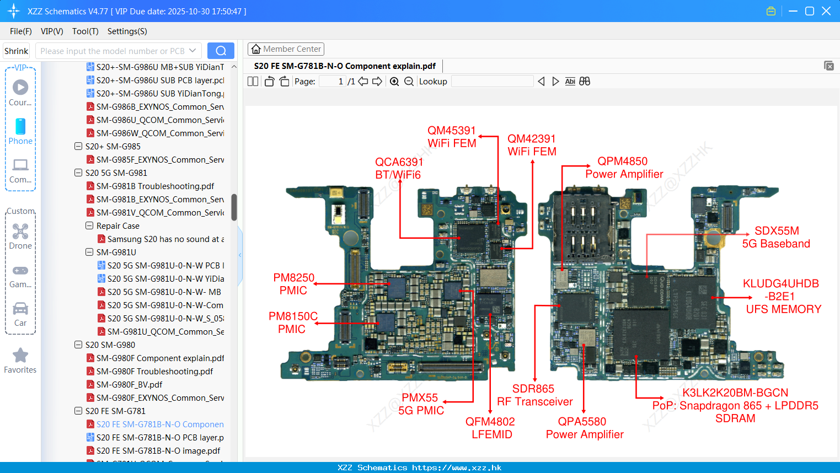Open the VIP(V) menu
Viewport: 840px width, 473px height.
(52, 31)
